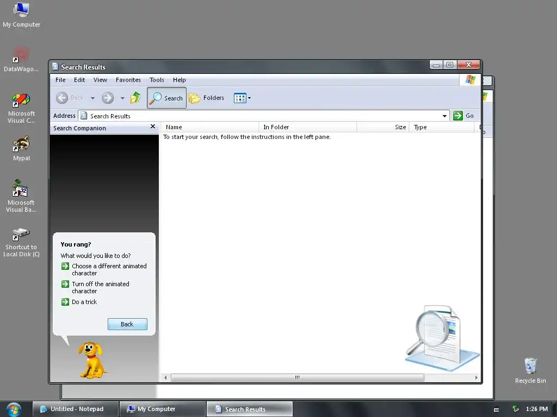
Task: Sort by the In Folder column header
Action: pyautogui.click(x=308, y=127)
